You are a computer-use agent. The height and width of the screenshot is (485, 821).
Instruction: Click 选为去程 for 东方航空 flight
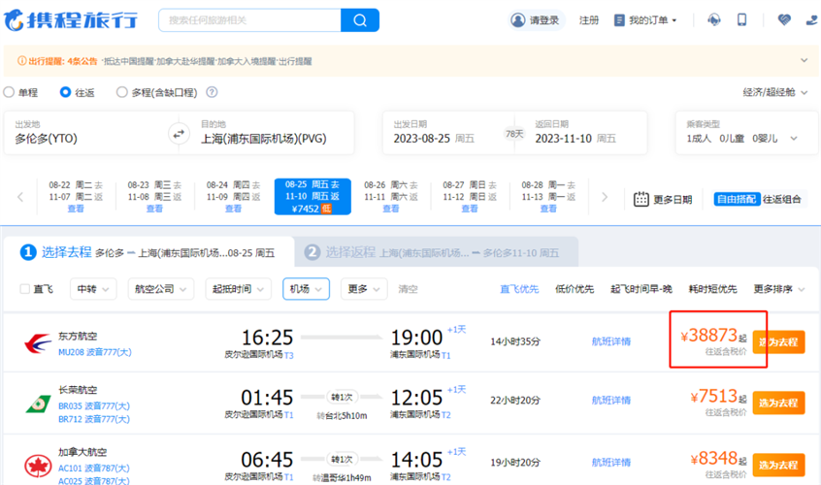click(x=778, y=342)
